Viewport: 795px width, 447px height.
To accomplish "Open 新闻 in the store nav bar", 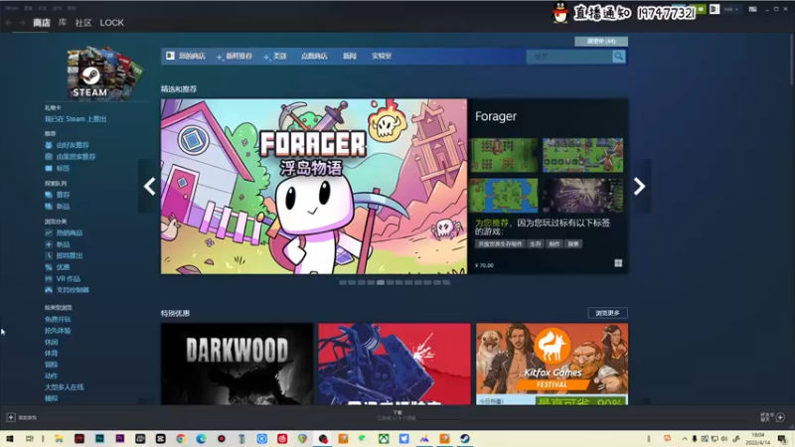I will [x=350, y=57].
